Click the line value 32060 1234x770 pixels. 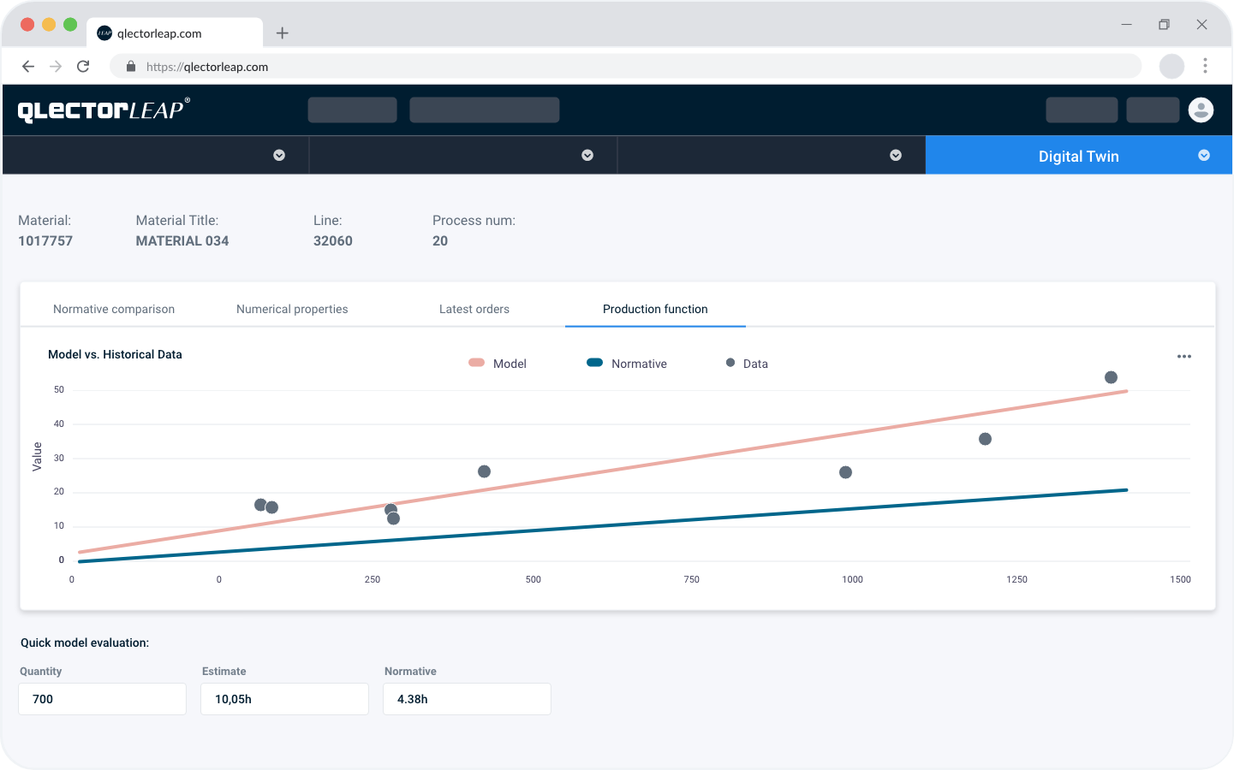[x=333, y=241]
